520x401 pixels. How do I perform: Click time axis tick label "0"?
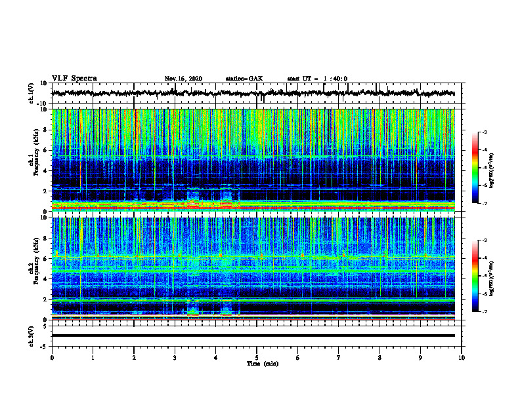coord(52,358)
